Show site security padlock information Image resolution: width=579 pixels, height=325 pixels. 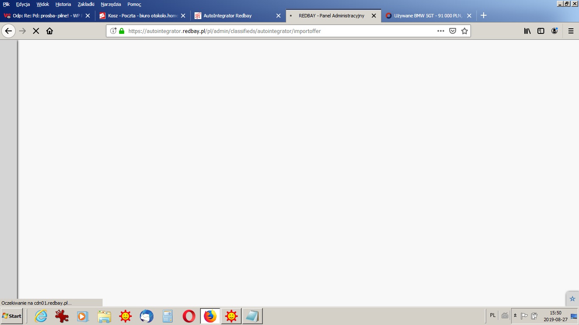coord(122,31)
